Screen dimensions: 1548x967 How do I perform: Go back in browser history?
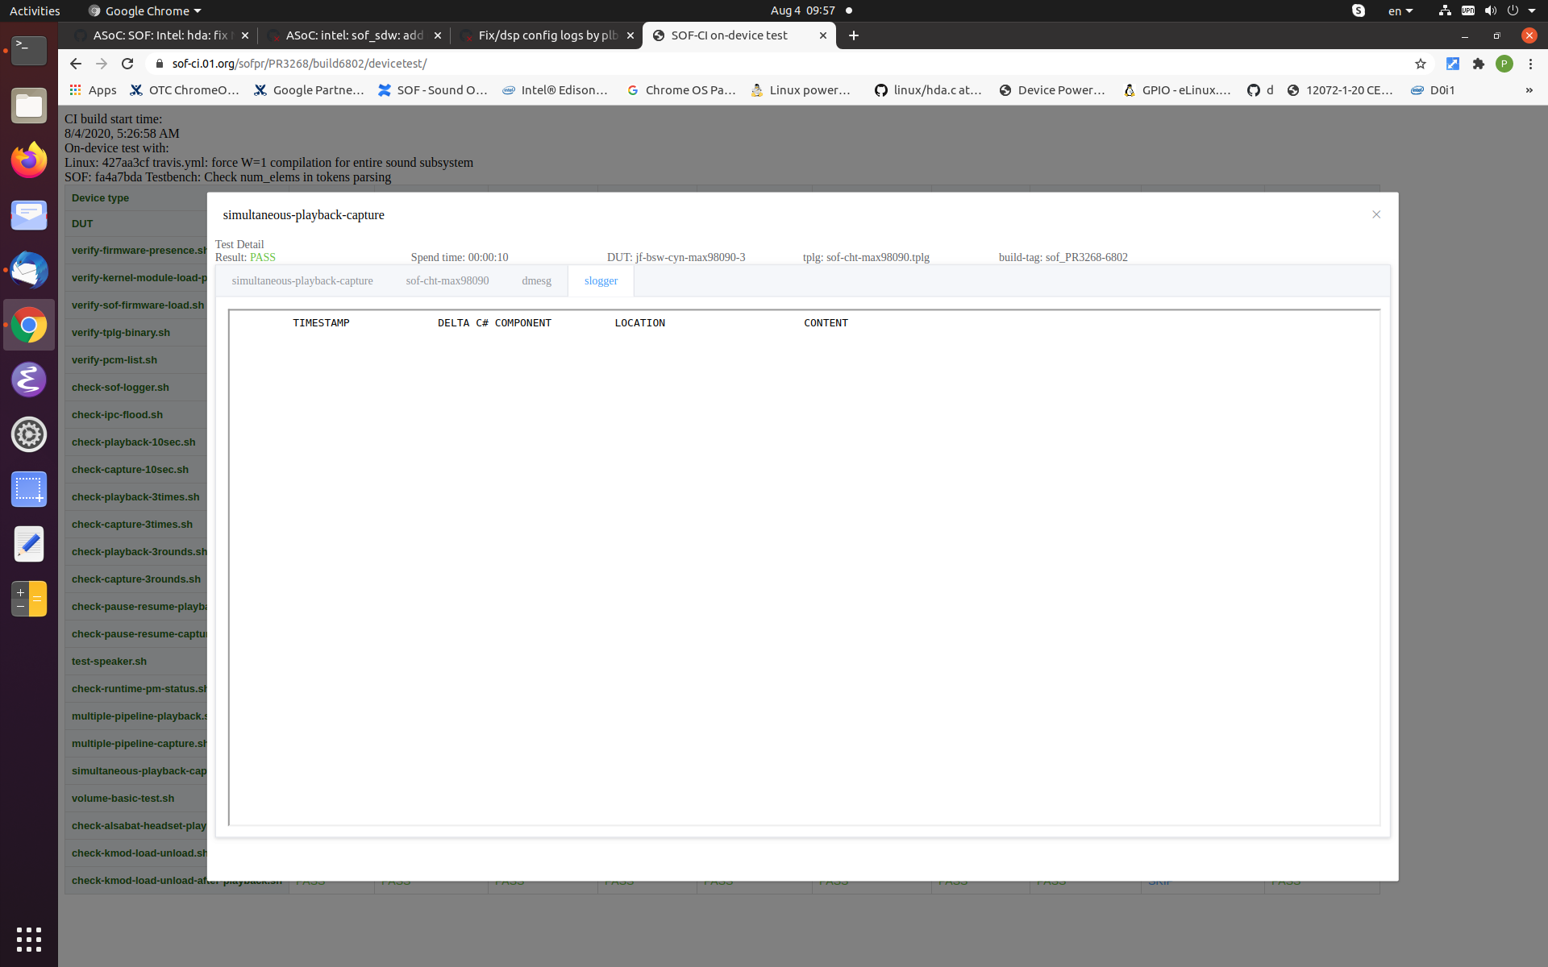(x=76, y=64)
